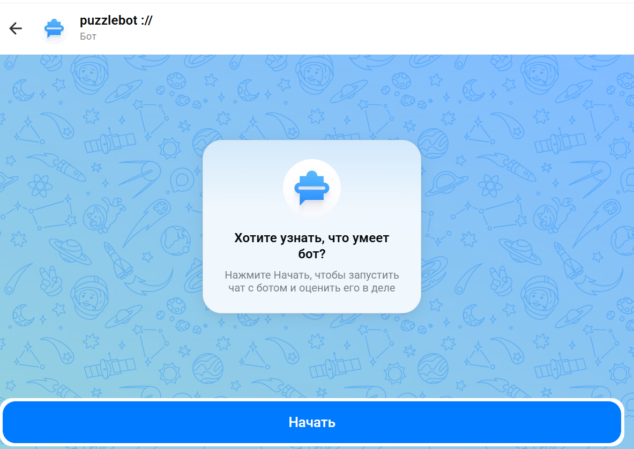The image size is (634, 449).
Task: Open the puzzlebot avatar in the header
Action: pos(54,28)
